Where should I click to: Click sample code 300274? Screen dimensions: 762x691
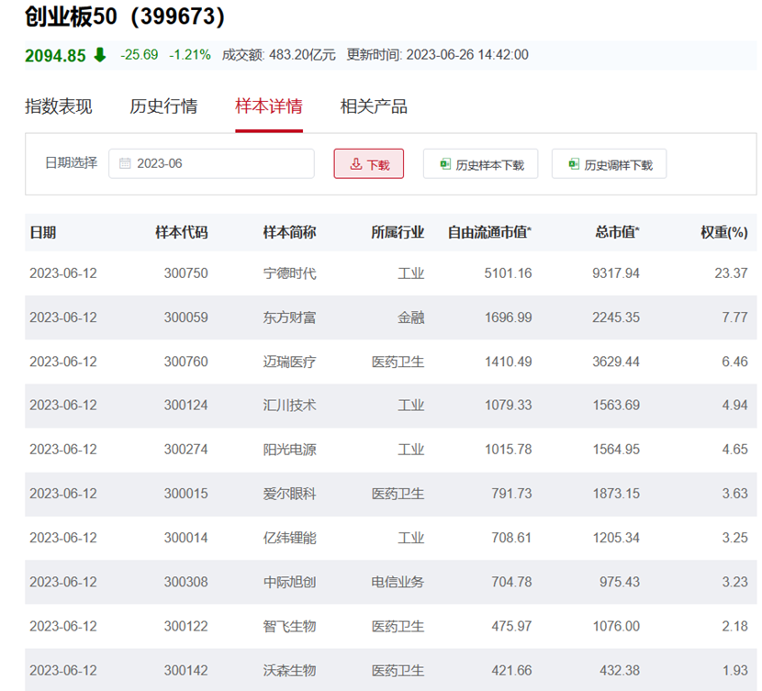(x=185, y=449)
